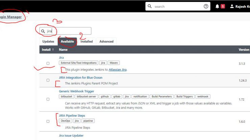This screenshot has height=140, width=250.
Task: Open the Atlassian Jira link
Action: point(118,70)
